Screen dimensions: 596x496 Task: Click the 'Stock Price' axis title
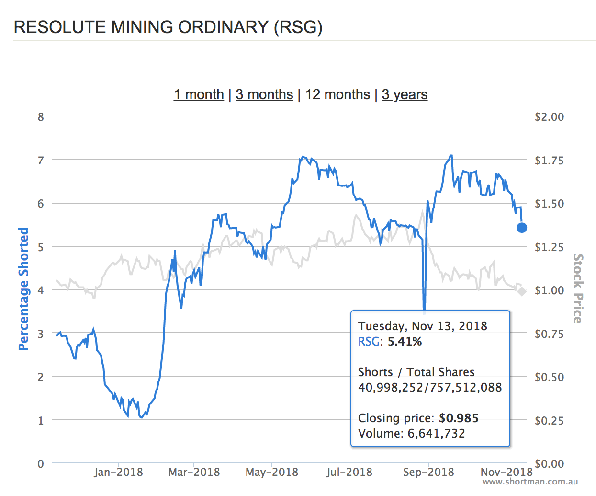click(578, 288)
